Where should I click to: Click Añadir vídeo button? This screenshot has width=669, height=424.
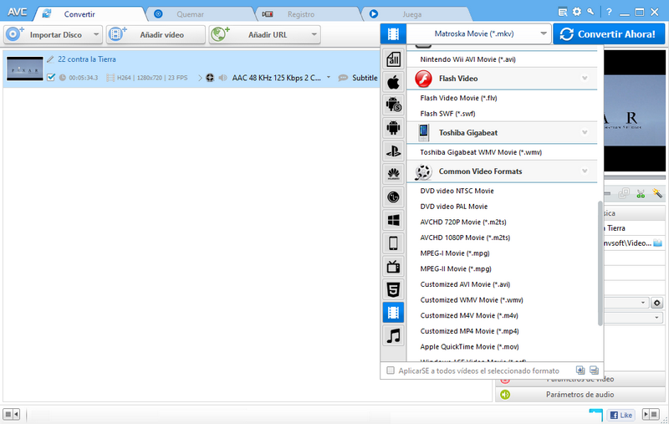point(156,34)
